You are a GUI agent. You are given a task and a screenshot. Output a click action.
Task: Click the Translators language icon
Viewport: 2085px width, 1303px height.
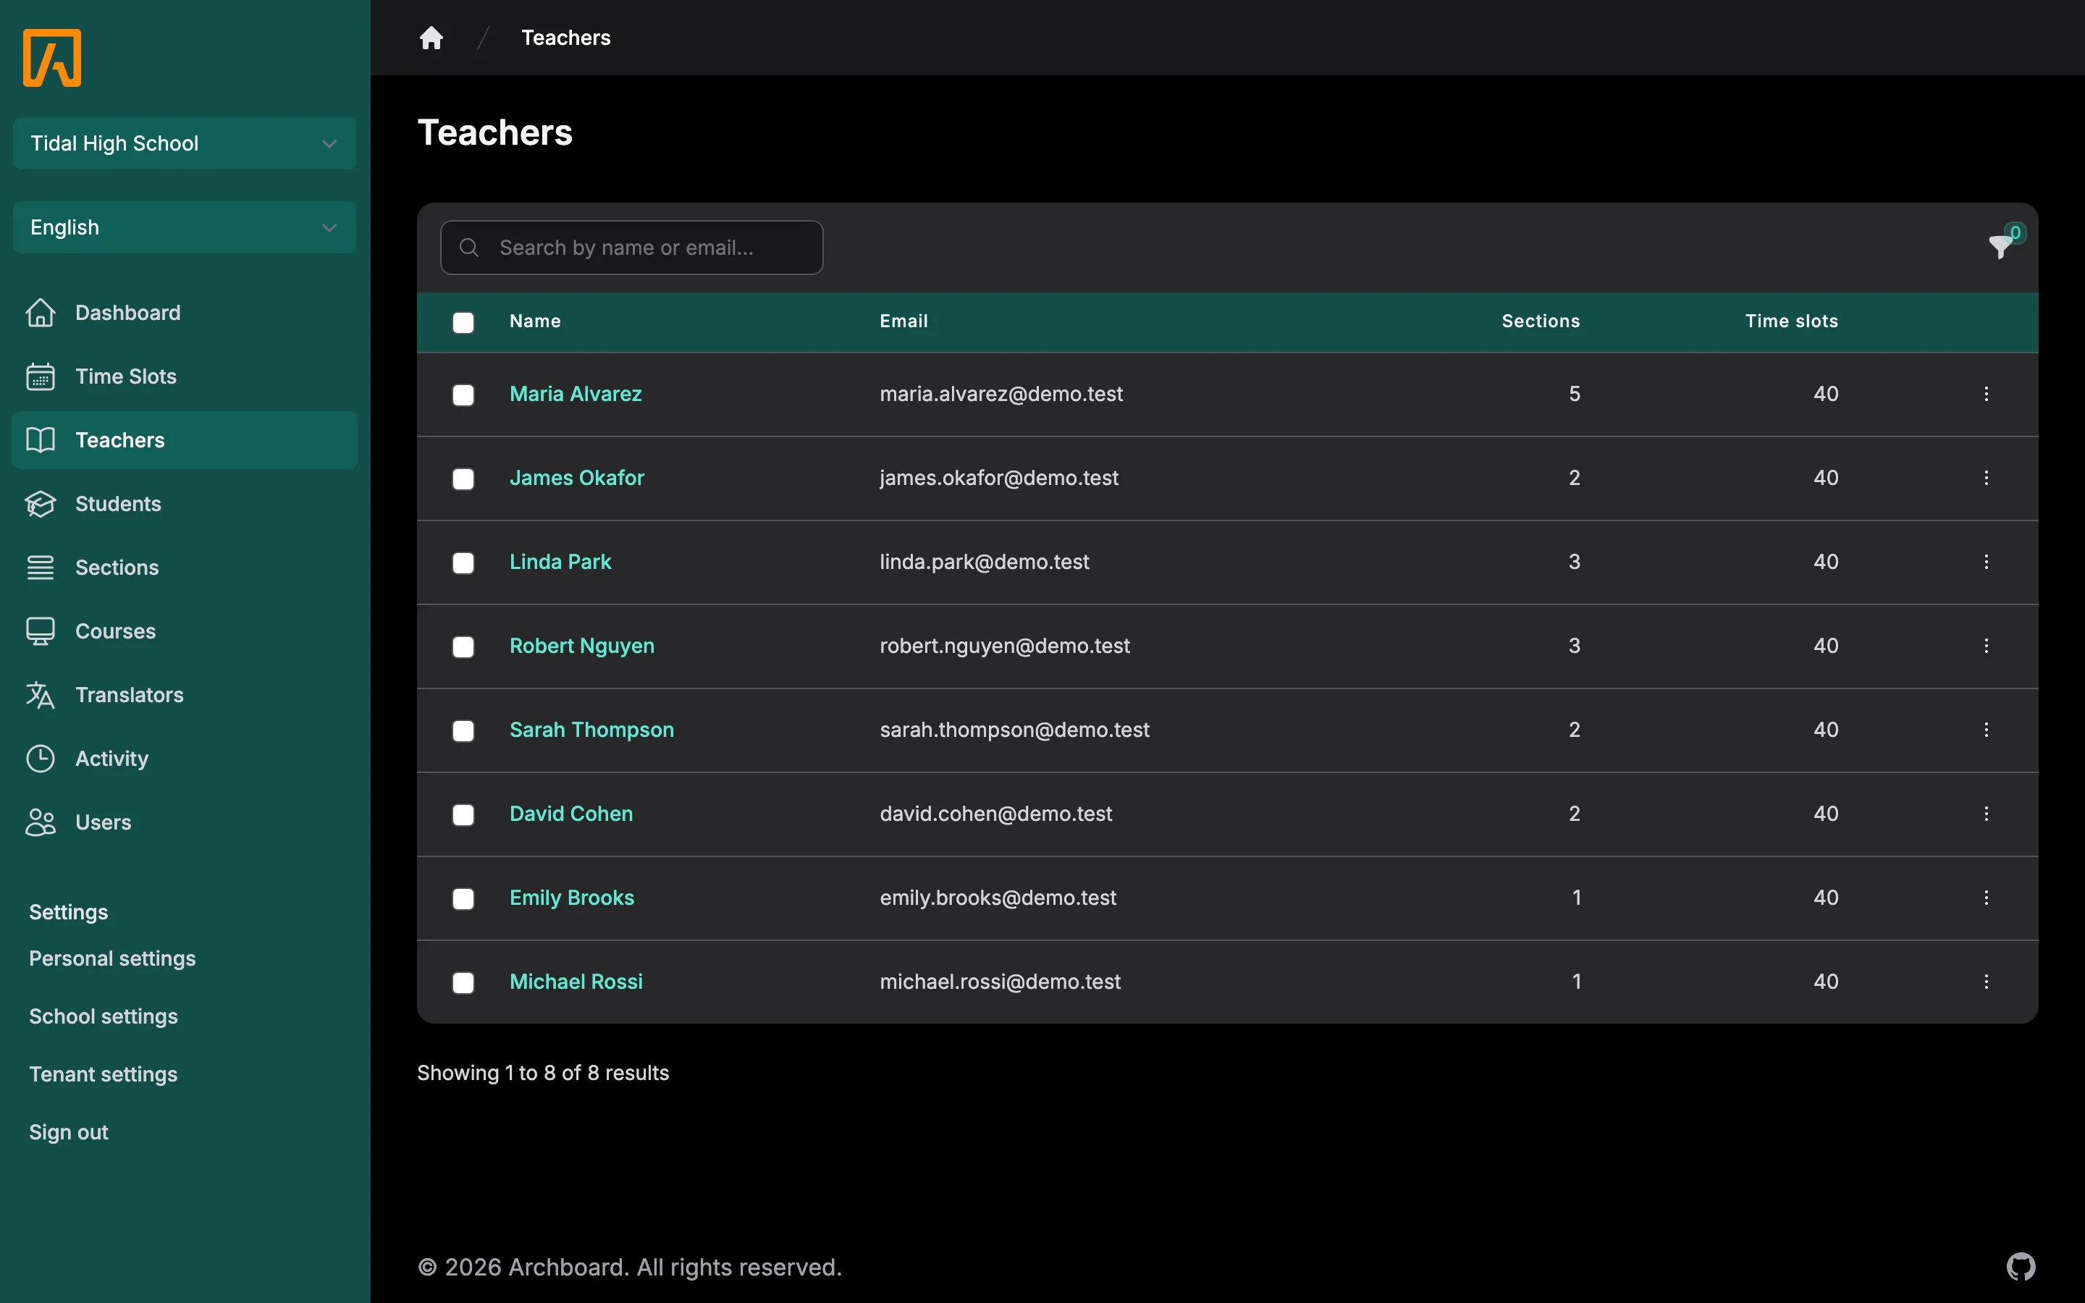[x=41, y=696]
